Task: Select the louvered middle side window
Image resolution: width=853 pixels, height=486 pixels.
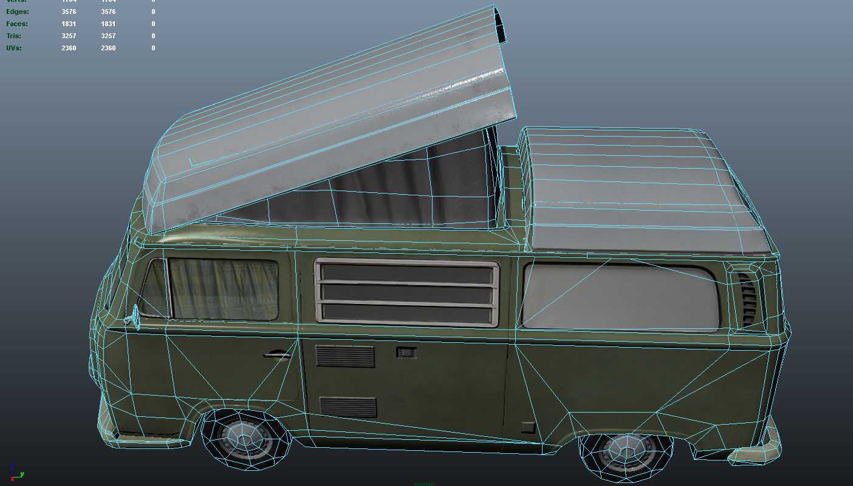Action: pos(406,293)
